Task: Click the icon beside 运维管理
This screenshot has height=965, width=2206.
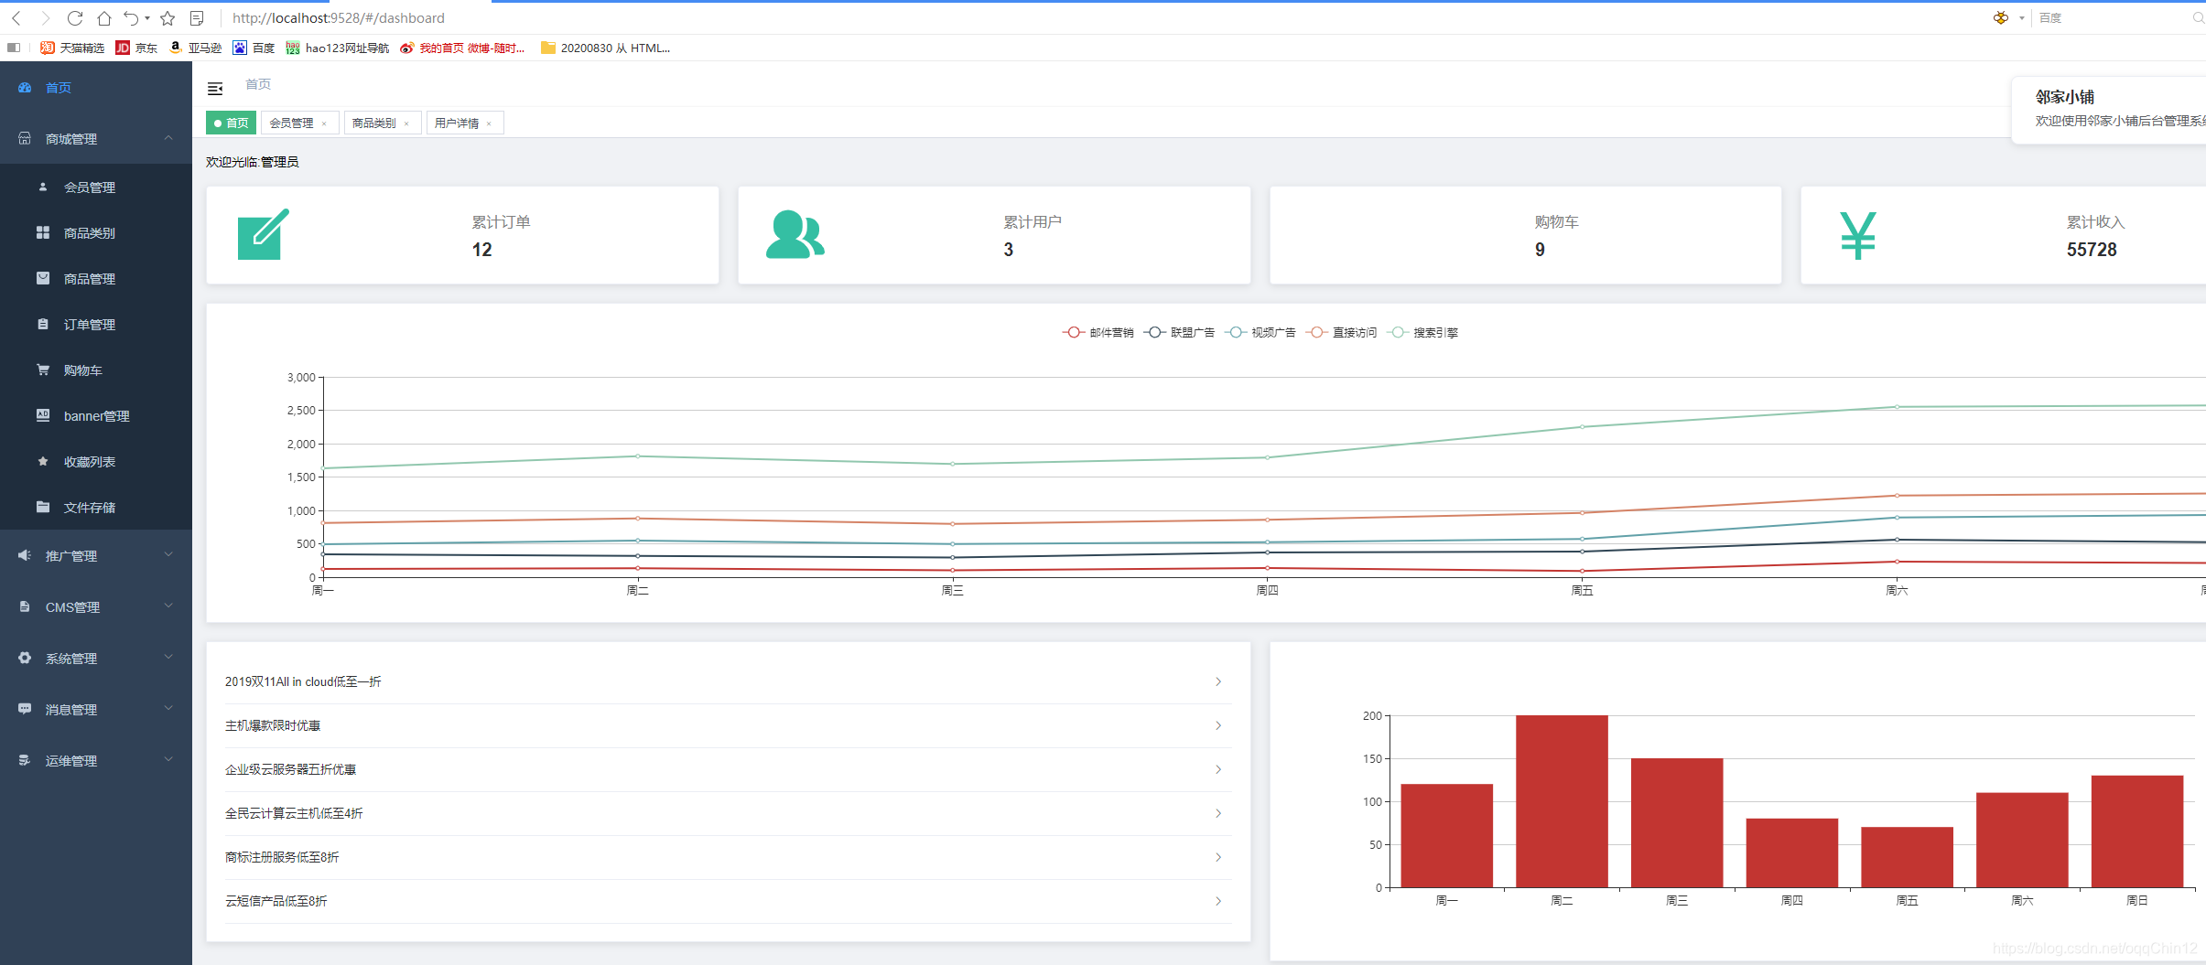Action: pyautogui.click(x=25, y=760)
